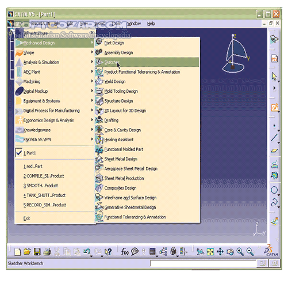The width and height of the screenshot is (284, 283).
Task: Click the Zoom Out magnifier
Action: pos(250,251)
